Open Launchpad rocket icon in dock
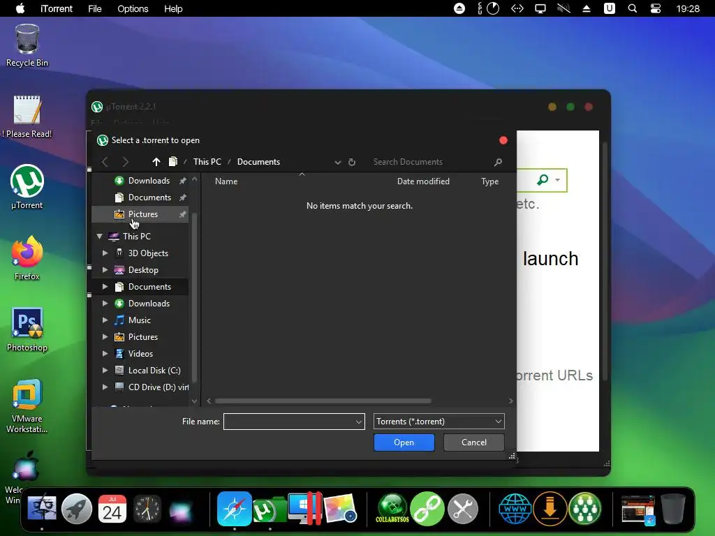 click(x=77, y=508)
